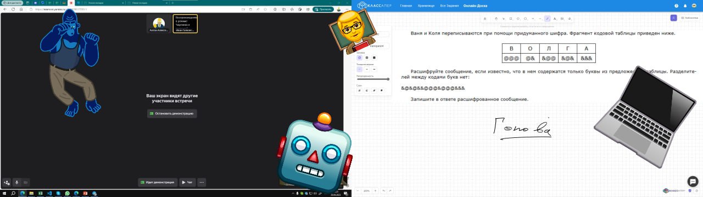
Task: Open the Windows Start menu
Action: [4, 193]
